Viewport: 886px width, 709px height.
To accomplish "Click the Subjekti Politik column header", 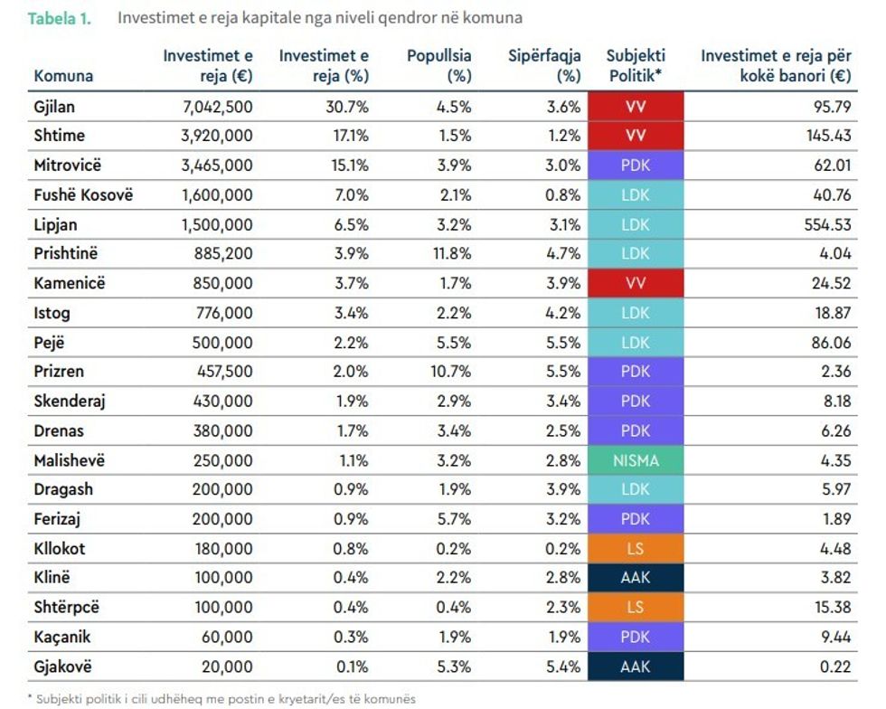I will tap(636, 66).
